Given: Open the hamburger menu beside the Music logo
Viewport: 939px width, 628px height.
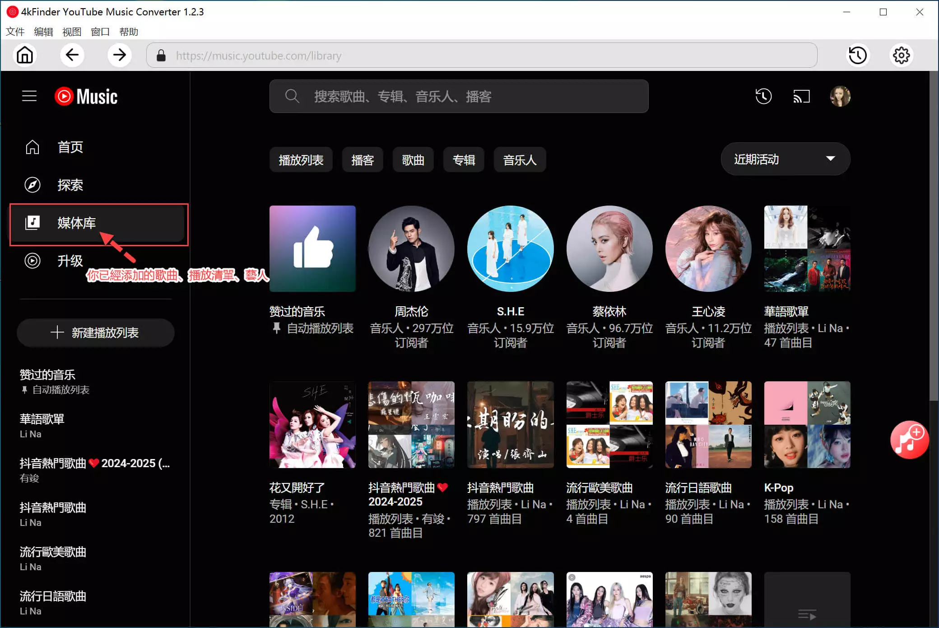Looking at the screenshot, I should [29, 96].
